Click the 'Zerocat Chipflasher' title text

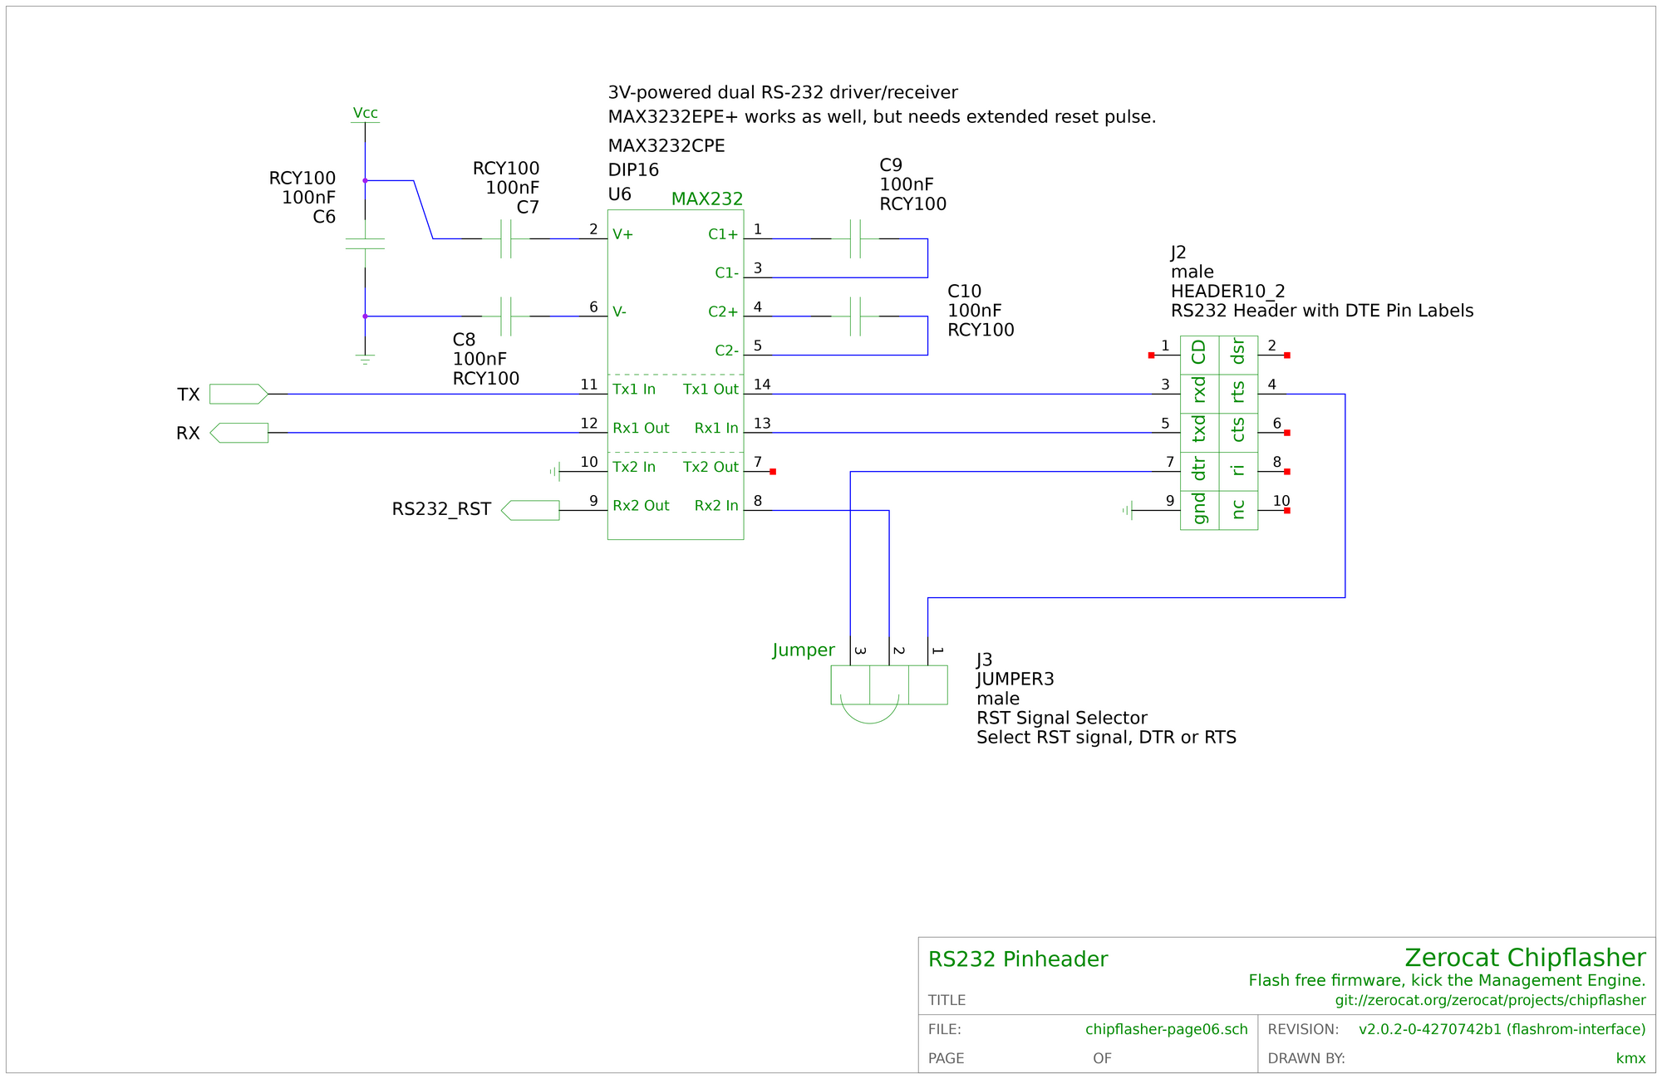coord(1525,958)
